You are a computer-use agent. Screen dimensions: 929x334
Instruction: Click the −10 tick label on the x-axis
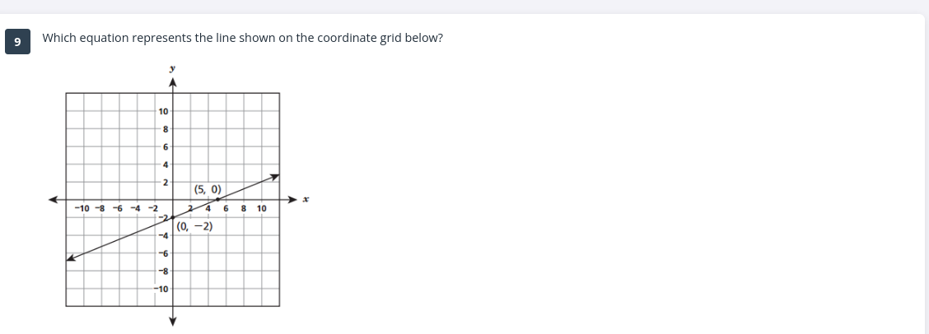click(x=82, y=209)
